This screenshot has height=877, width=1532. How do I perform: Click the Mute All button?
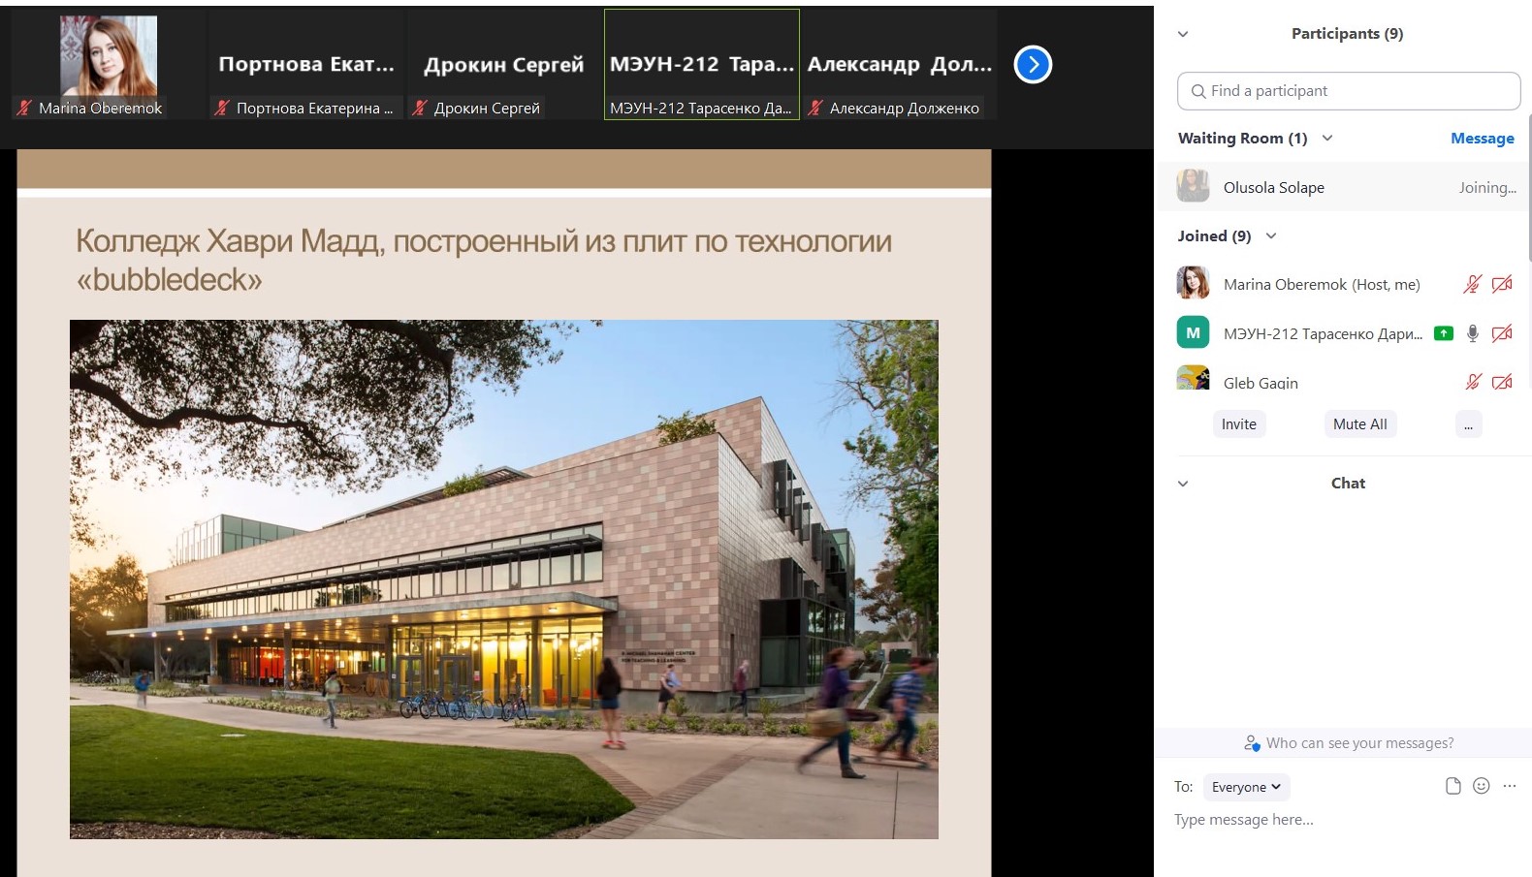coord(1360,424)
